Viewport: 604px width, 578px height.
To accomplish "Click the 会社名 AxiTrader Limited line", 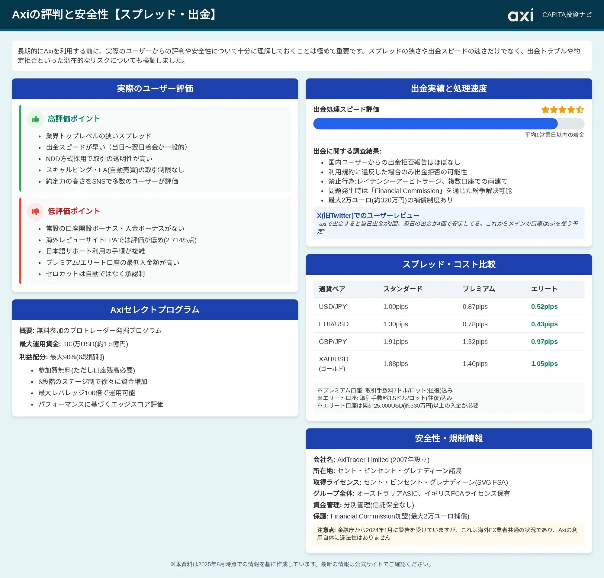I will click(371, 460).
